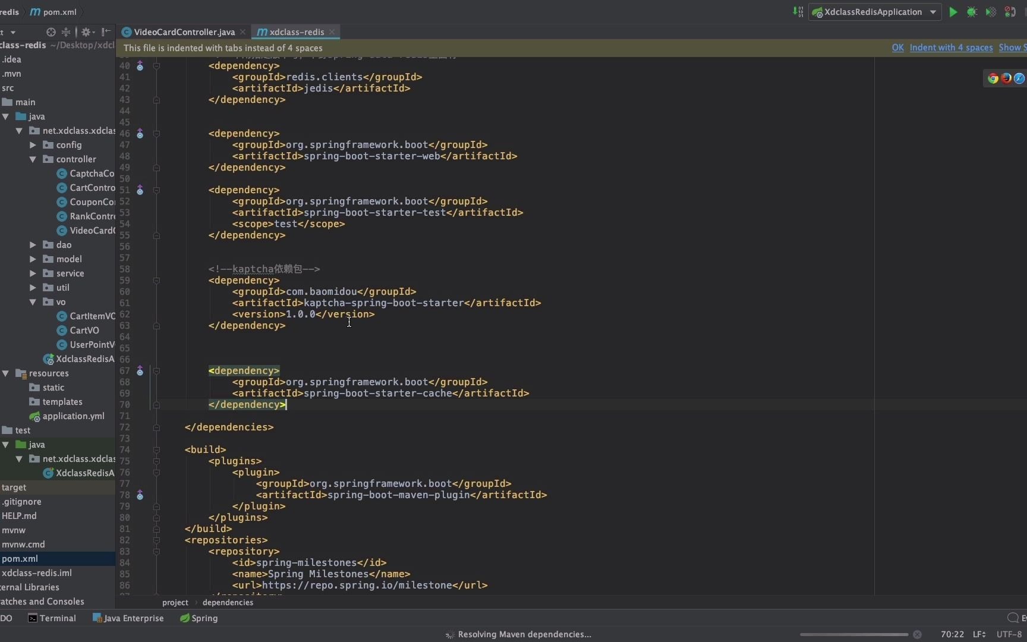This screenshot has height=642, width=1027.
Task: Fold the dependency block at line 59
Action: 156,281
